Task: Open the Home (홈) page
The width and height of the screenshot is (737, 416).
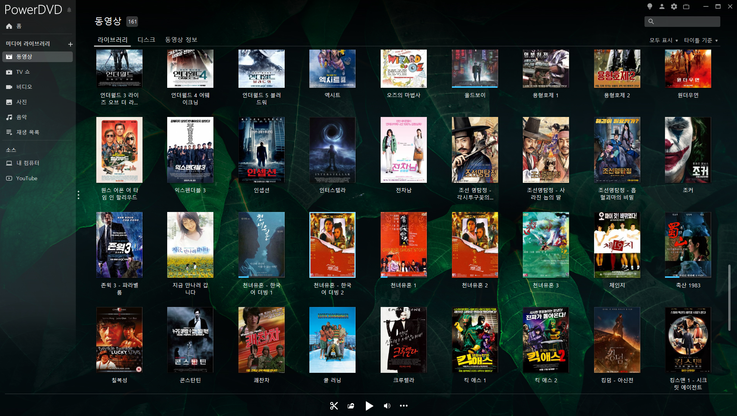Action: point(14,26)
